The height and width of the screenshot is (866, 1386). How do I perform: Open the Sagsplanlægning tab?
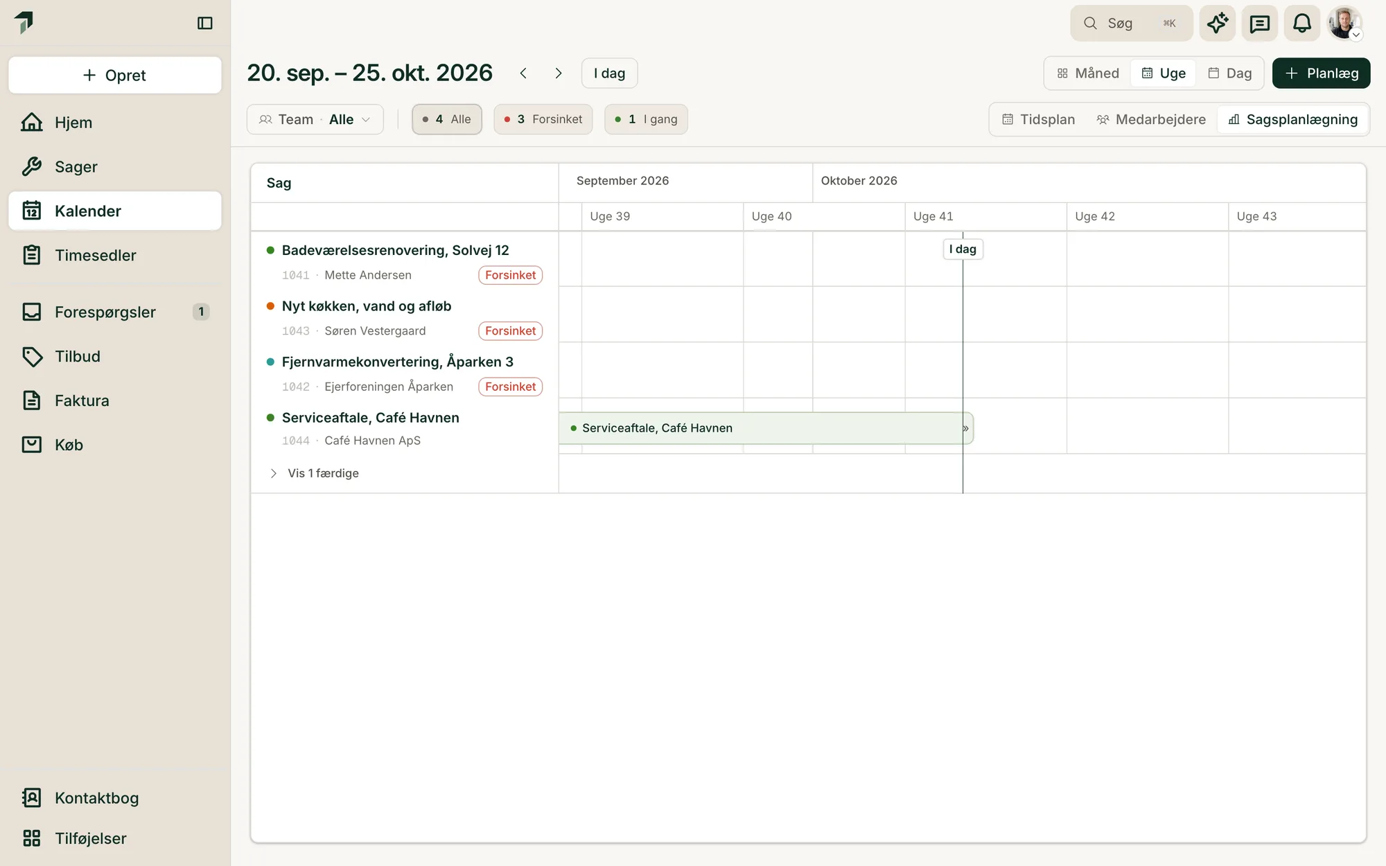click(x=1292, y=120)
